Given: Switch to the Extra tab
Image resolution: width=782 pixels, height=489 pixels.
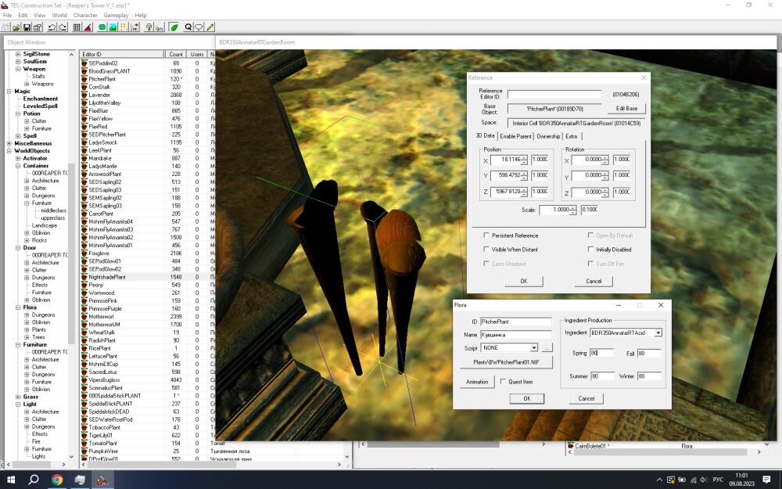Looking at the screenshot, I should coord(572,136).
